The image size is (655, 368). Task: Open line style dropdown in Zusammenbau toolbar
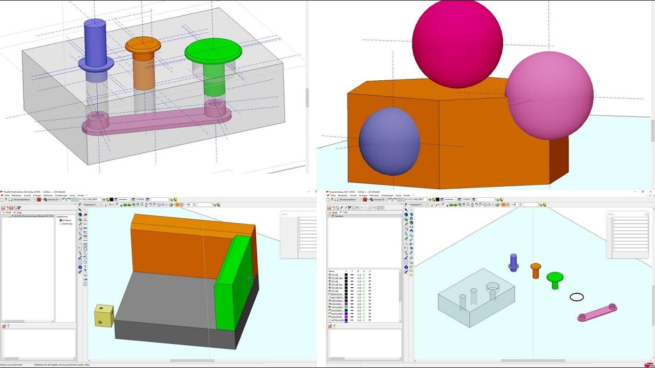coord(450,199)
